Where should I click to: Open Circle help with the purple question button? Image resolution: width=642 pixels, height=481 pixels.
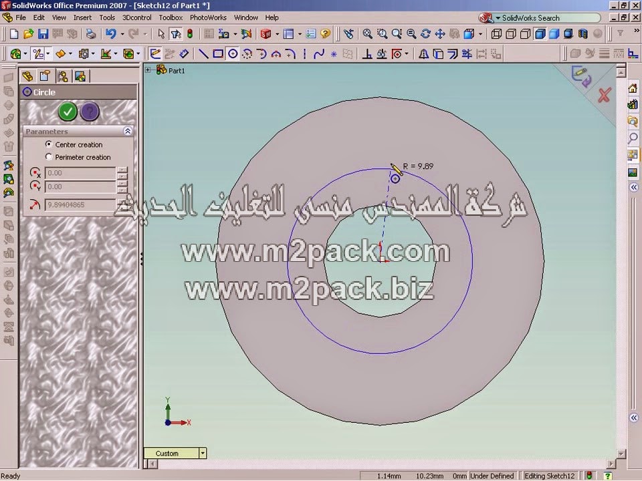click(x=90, y=112)
